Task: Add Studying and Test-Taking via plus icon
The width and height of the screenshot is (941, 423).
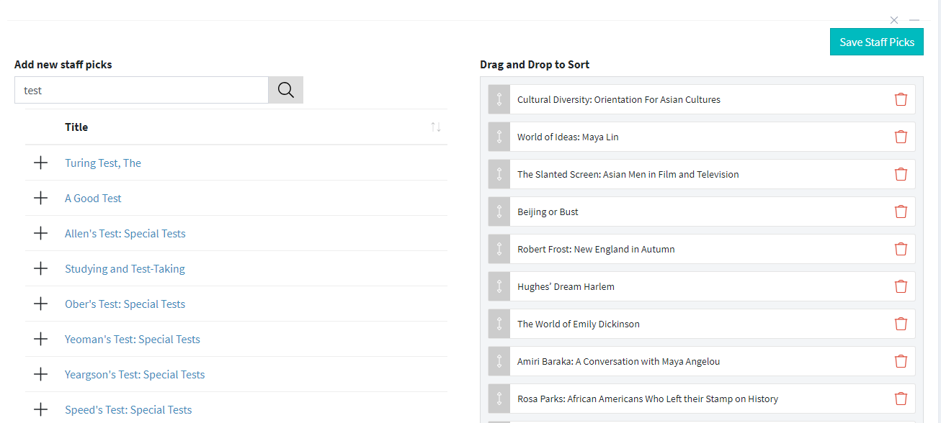Action: (41, 268)
